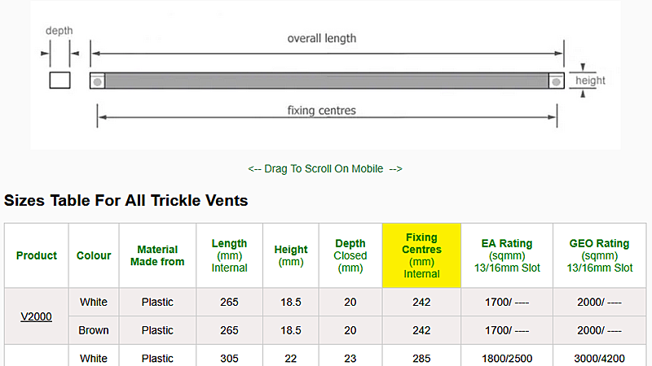Click the left fixing hole circle in diagram
The image size is (652, 366).
coord(97,82)
